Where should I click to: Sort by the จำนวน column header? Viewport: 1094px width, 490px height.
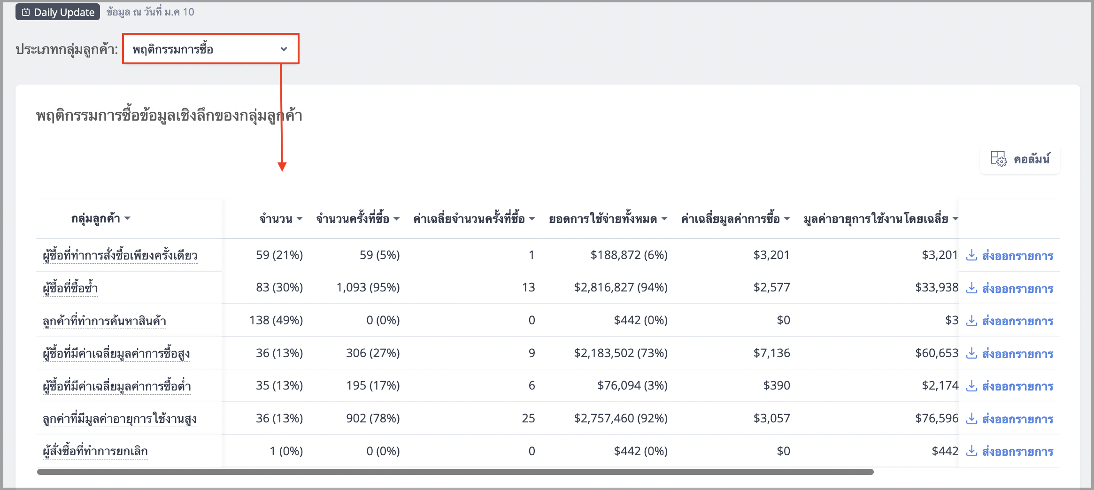coord(281,219)
